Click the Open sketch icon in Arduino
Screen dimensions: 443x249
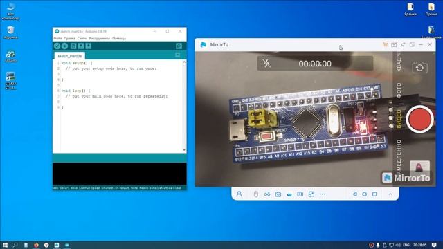[x=81, y=46]
